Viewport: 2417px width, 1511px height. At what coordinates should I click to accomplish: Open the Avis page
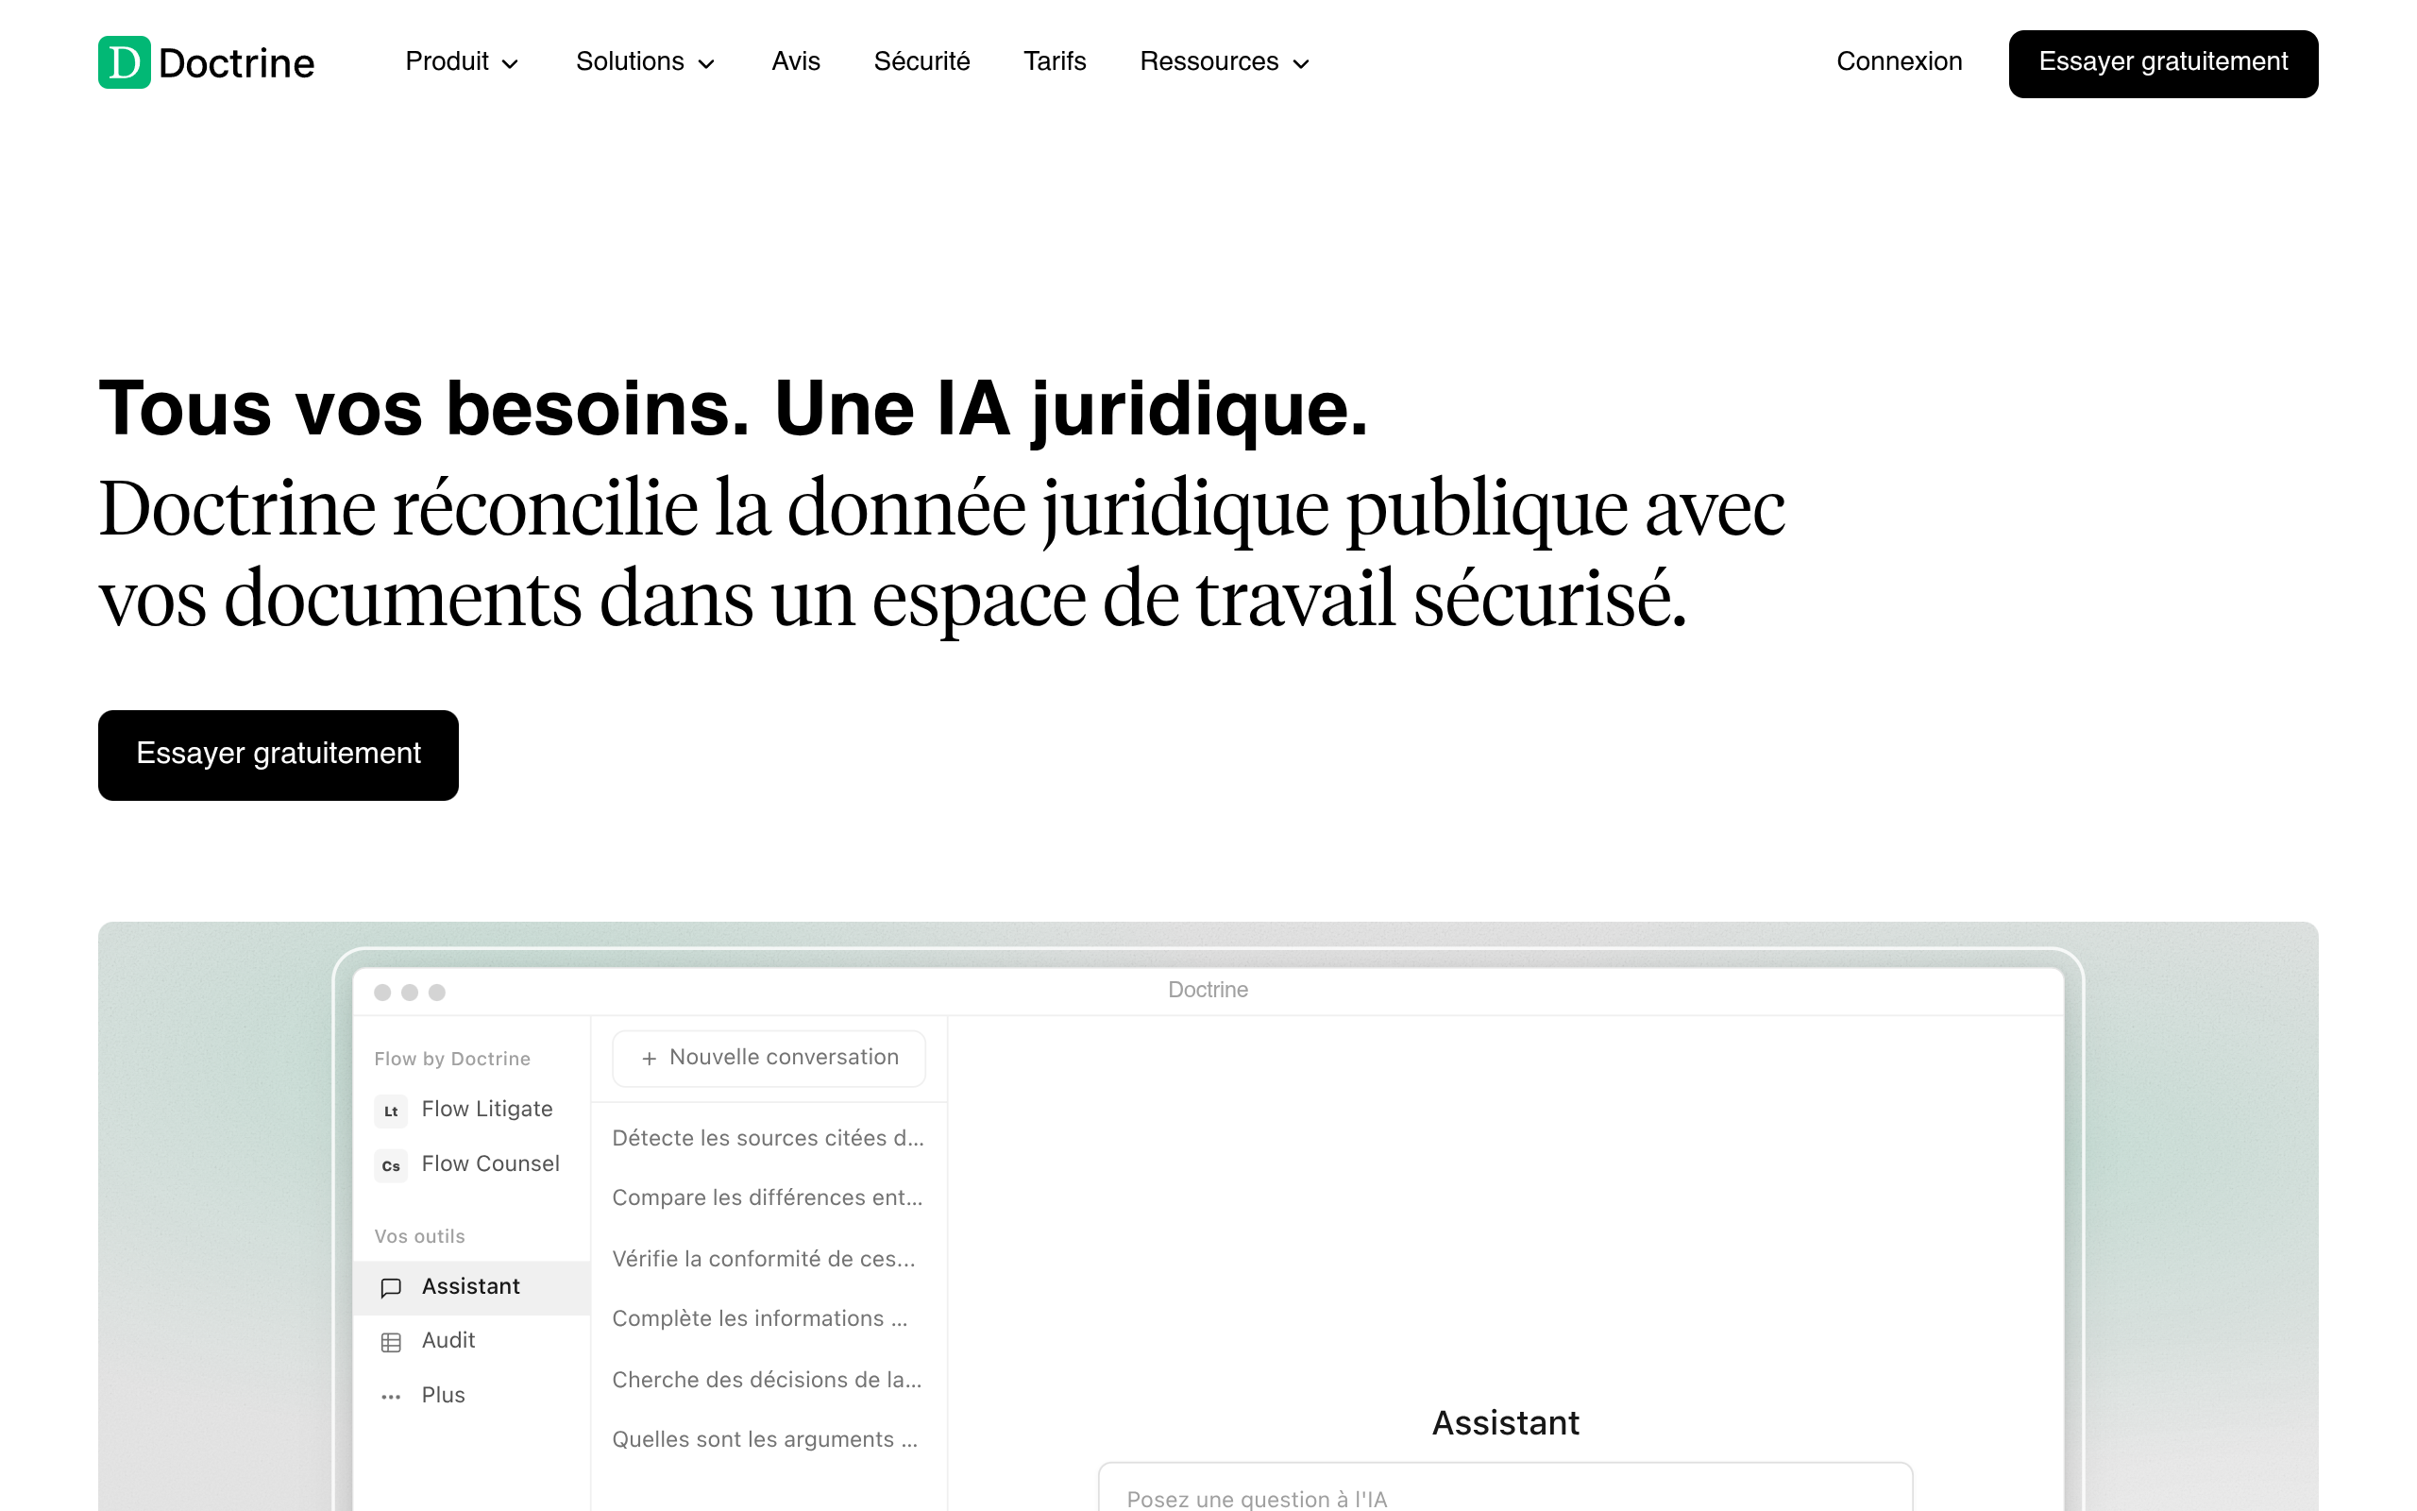tap(795, 62)
